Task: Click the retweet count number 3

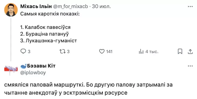Action: pos(68,52)
